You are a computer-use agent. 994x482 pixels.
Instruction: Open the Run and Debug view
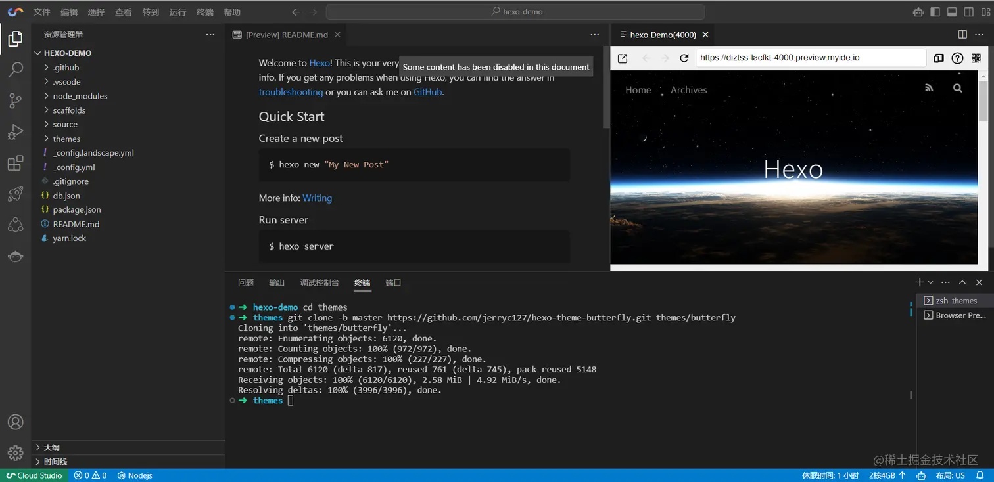click(x=15, y=132)
